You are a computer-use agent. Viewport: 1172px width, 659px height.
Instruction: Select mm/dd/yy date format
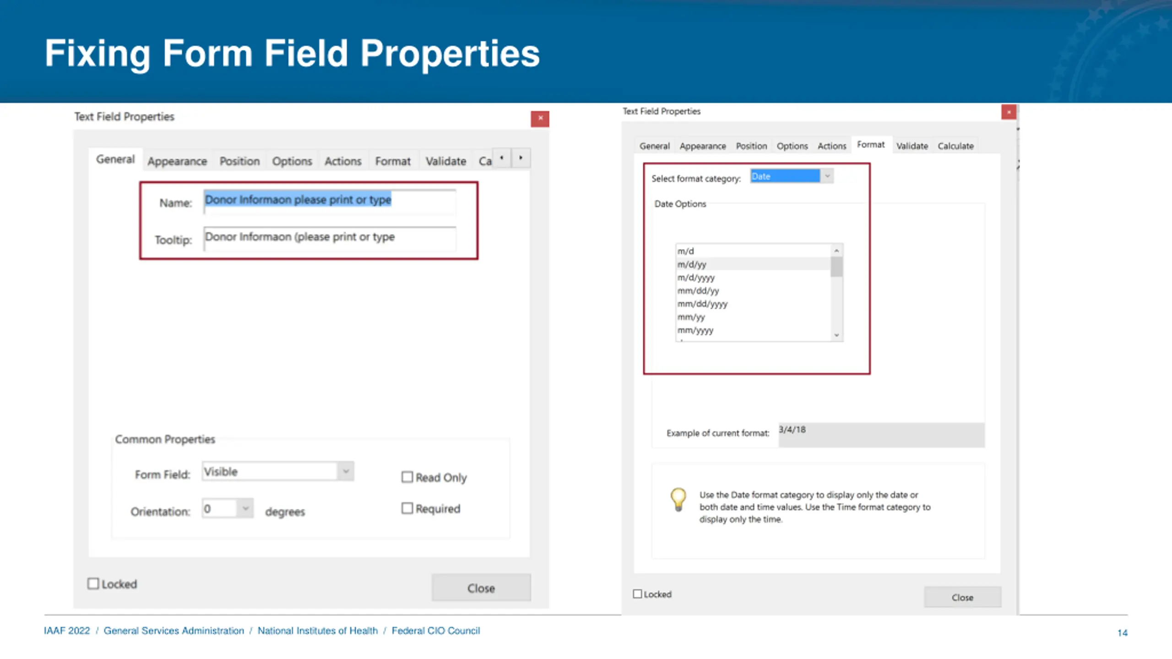click(x=754, y=291)
